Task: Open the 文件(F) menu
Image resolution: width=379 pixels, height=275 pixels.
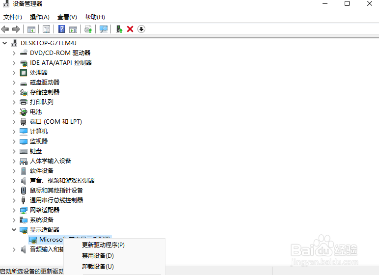Action: tap(13, 17)
